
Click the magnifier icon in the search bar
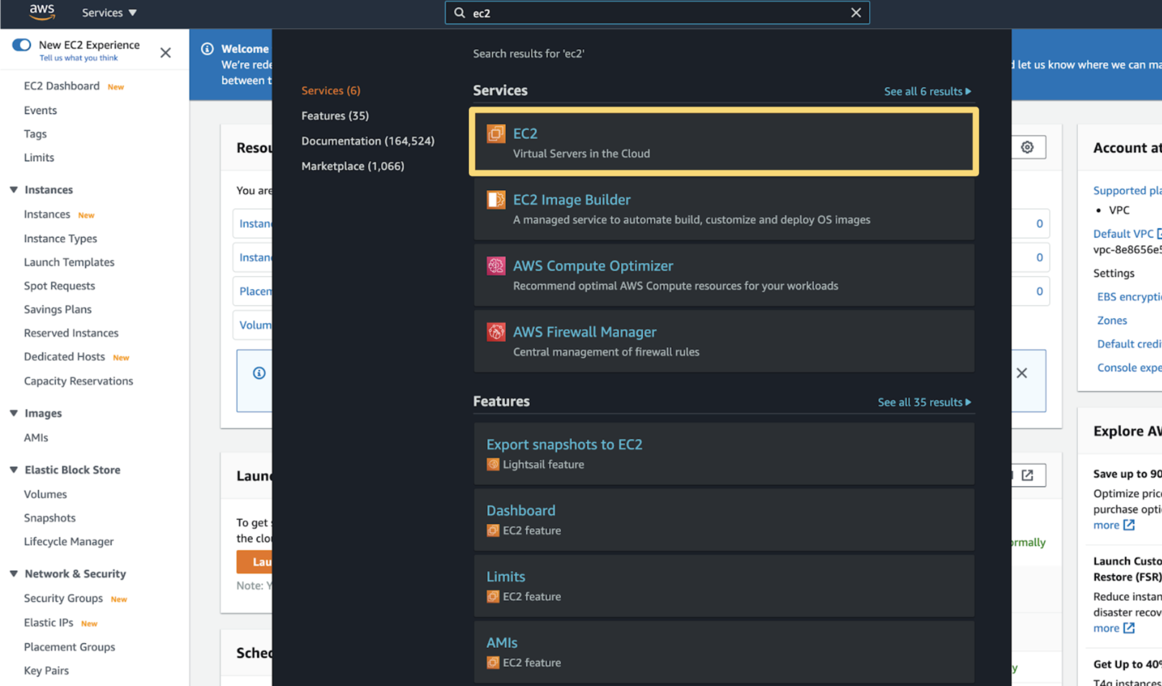[x=459, y=13]
